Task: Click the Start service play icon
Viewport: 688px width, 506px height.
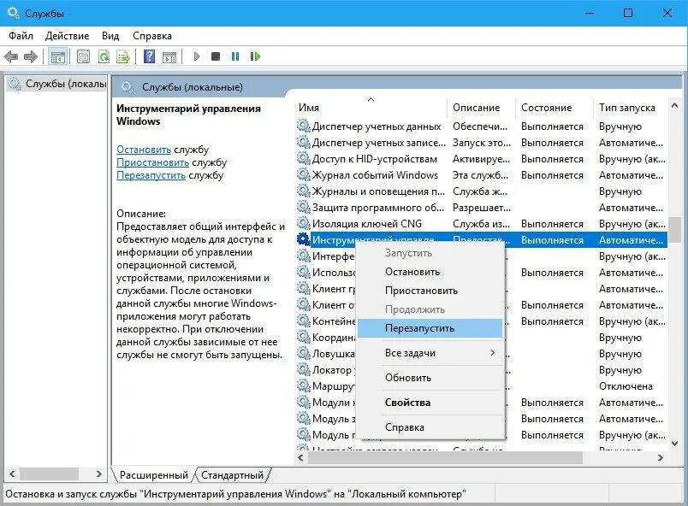Action: tap(197, 56)
